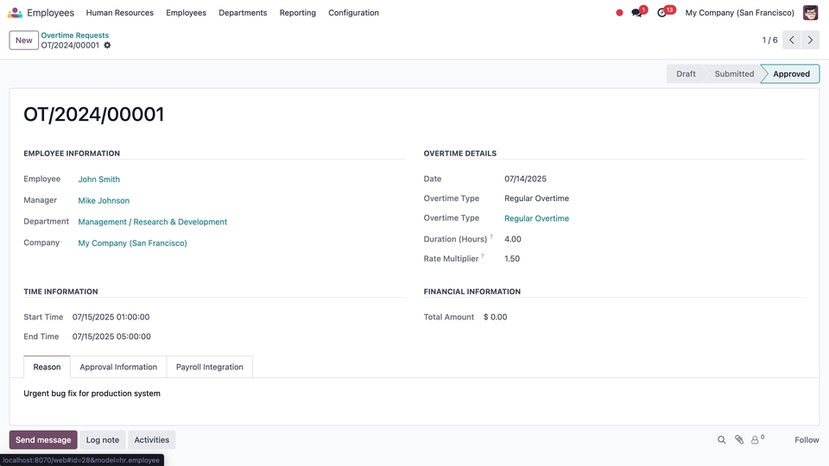Open the messages chat icon
Image resolution: width=829 pixels, height=466 pixels.
tap(636, 13)
